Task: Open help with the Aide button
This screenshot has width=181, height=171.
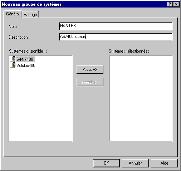Action: coord(164,163)
